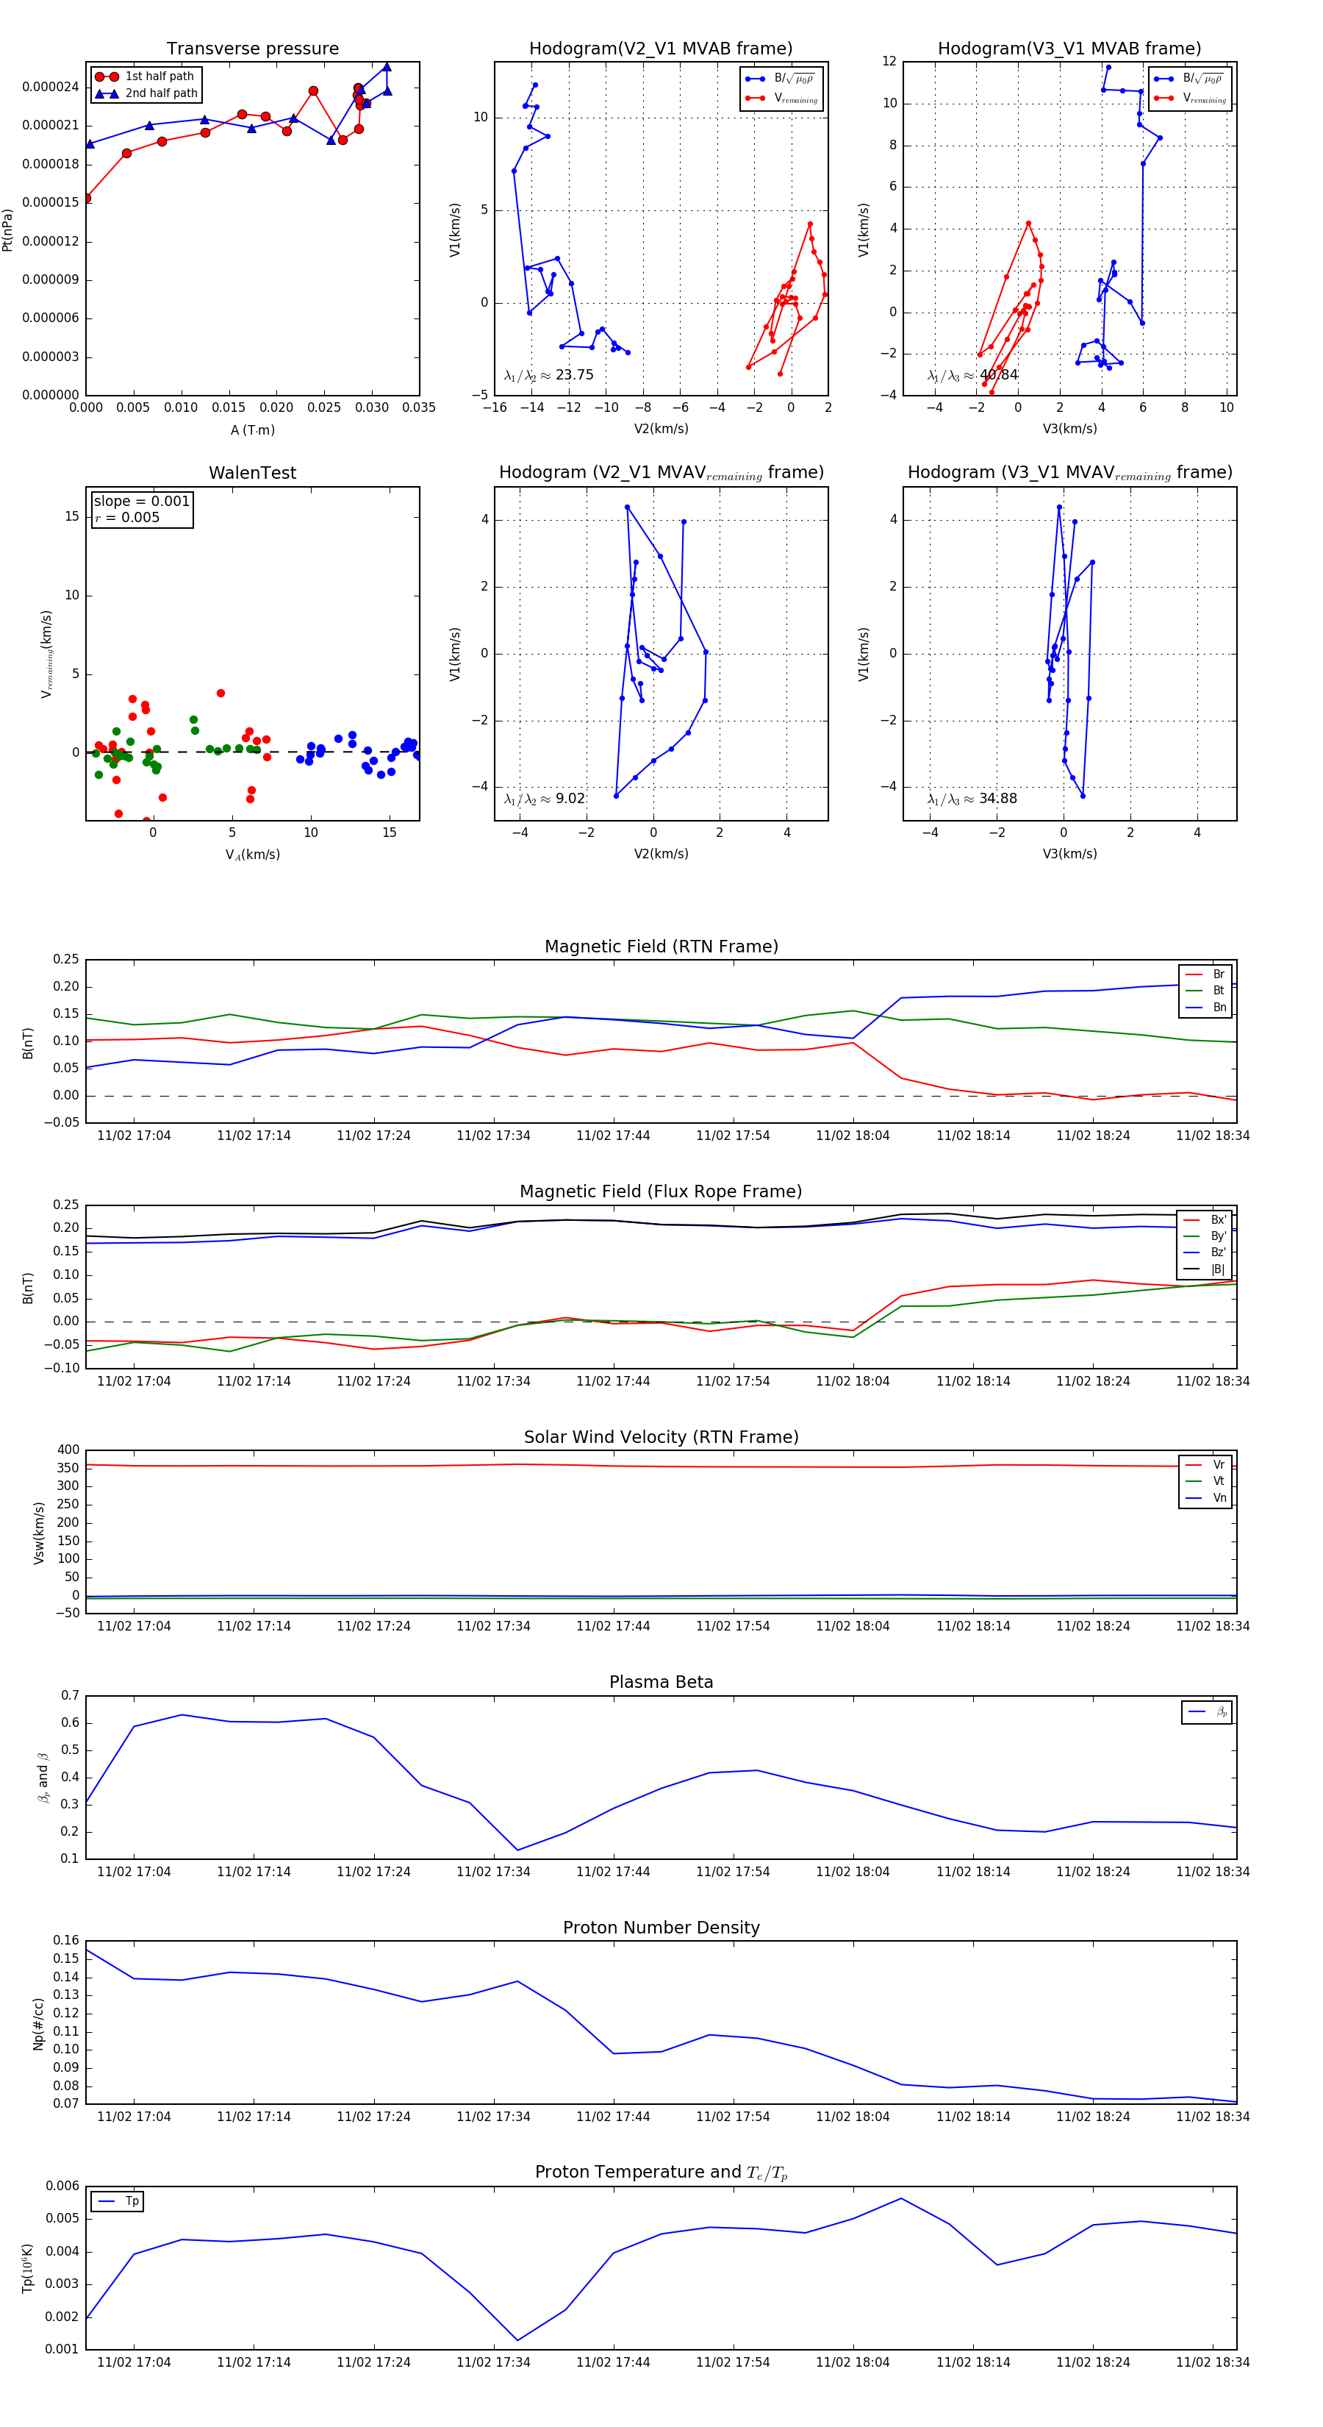Screen dimensions: 1323x2427
Task: Click the "0.035" x-axis tick value
Action: click(419, 408)
